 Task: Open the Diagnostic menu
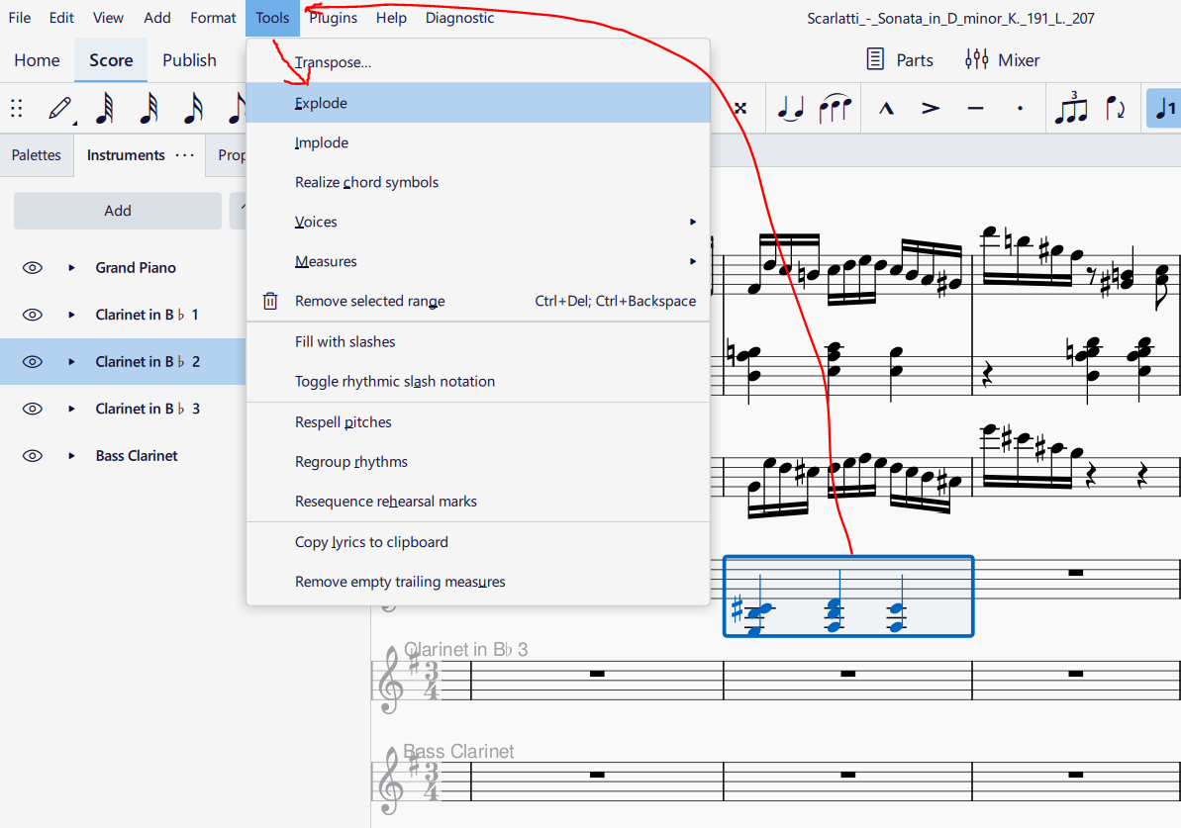tap(459, 18)
